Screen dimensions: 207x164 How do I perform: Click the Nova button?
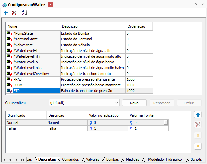pos(134,103)
